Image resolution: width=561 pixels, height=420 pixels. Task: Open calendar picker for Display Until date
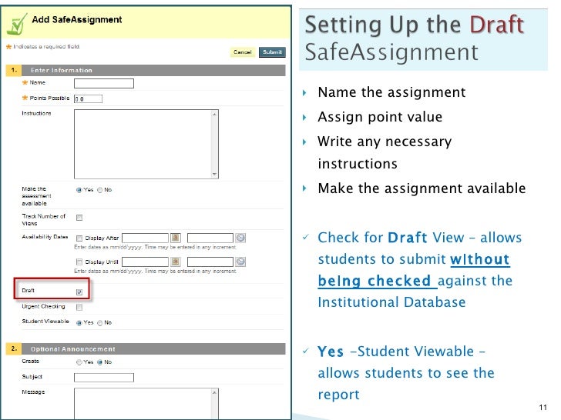pyautogui.click(x=176, y=262)
